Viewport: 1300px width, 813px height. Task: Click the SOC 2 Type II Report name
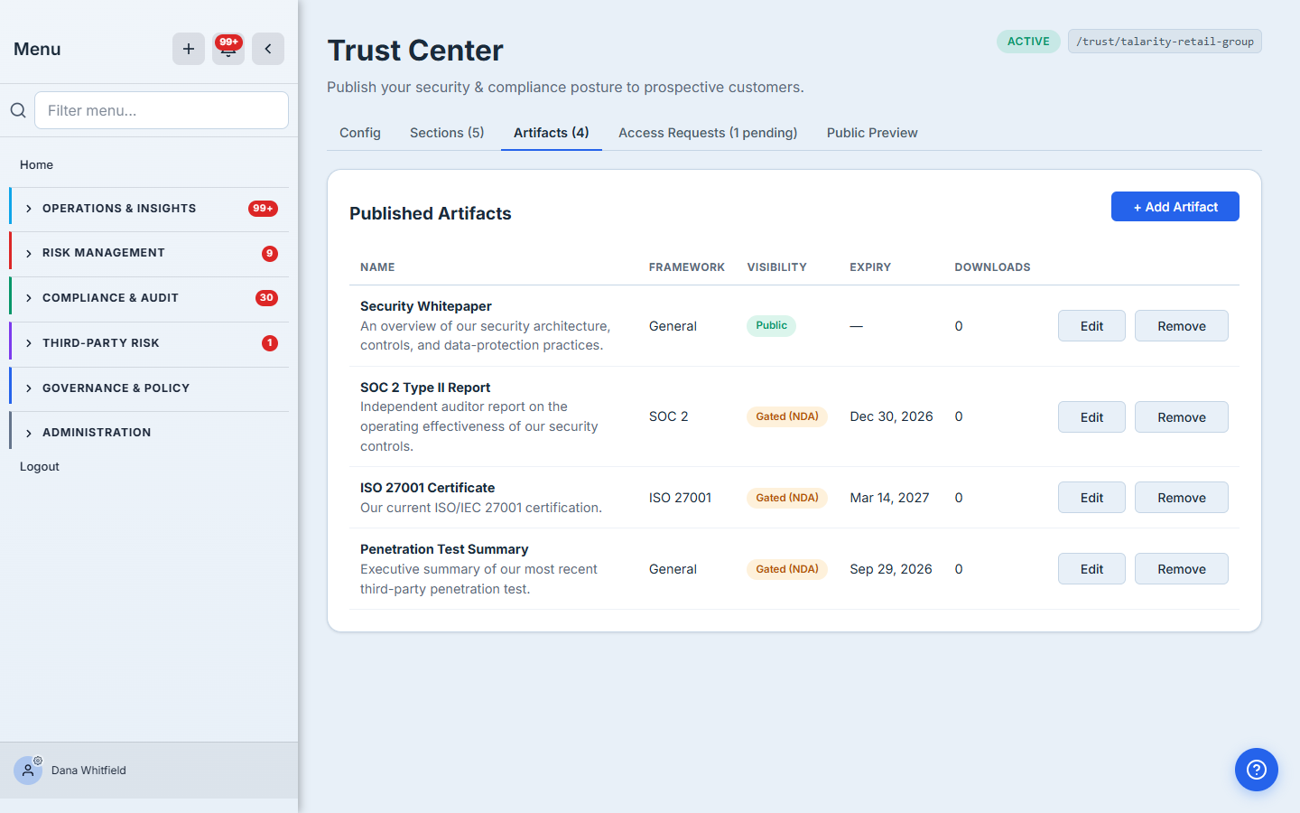click(x=425, y=388)
